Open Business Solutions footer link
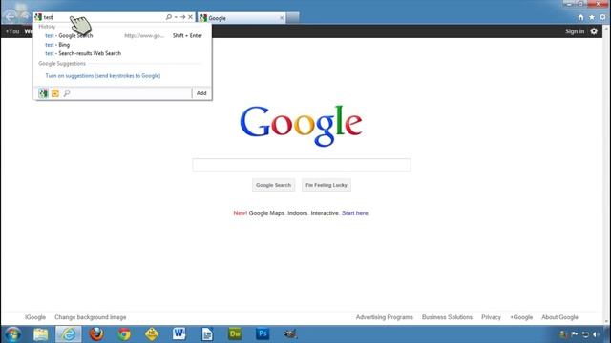This screenshot has width=611, height=343. point(447,317)
